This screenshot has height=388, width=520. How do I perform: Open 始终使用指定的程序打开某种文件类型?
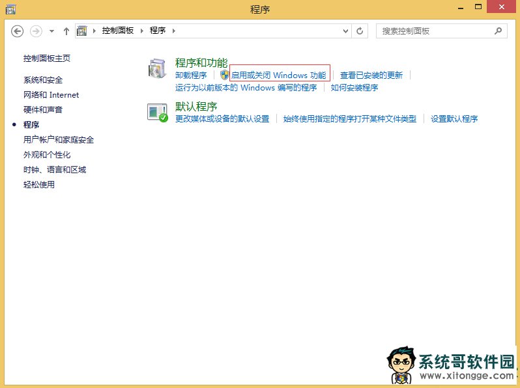click(x=350, y=119)
